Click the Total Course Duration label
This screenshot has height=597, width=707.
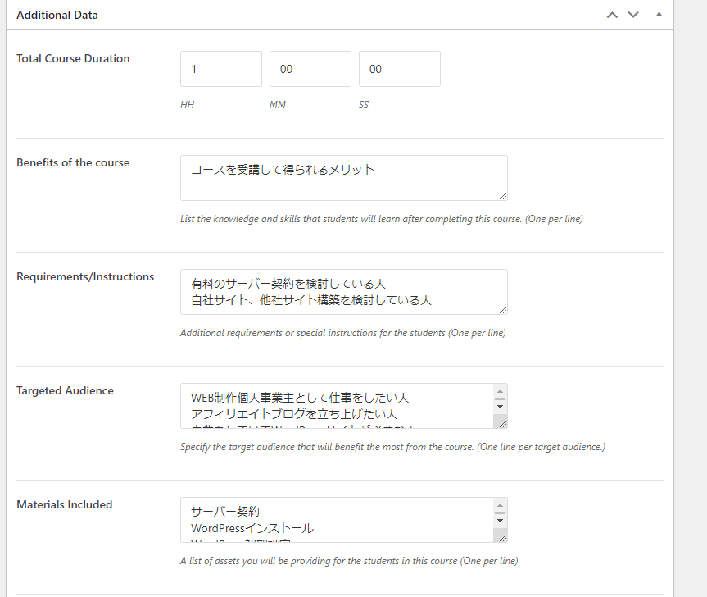click(x=73, y=58)
